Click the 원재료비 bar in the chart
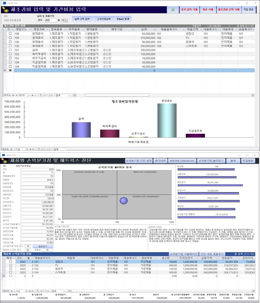The image size is (260, 303). pyautogui.click(x=167, y=120)
